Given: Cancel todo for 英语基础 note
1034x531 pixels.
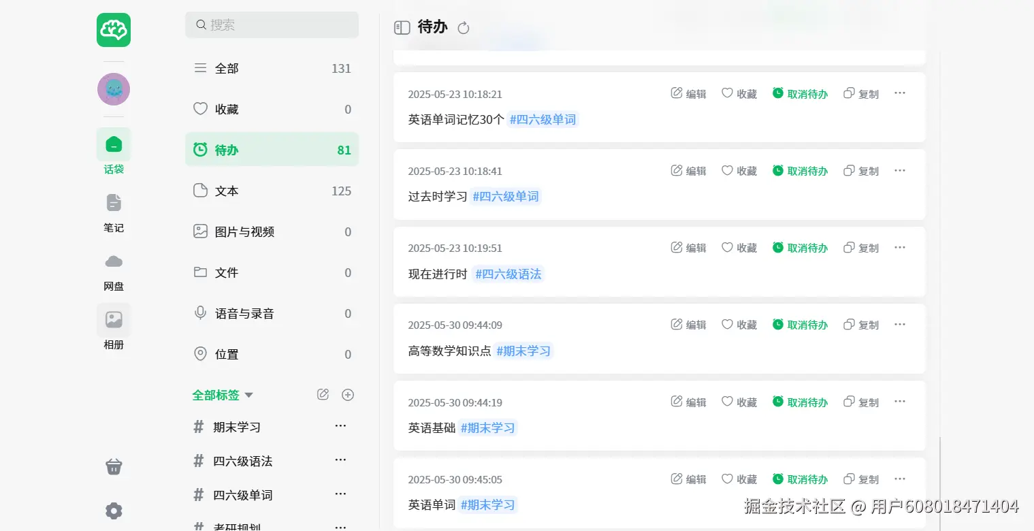Looking at the screenshot, I should (x=800, y=402).
